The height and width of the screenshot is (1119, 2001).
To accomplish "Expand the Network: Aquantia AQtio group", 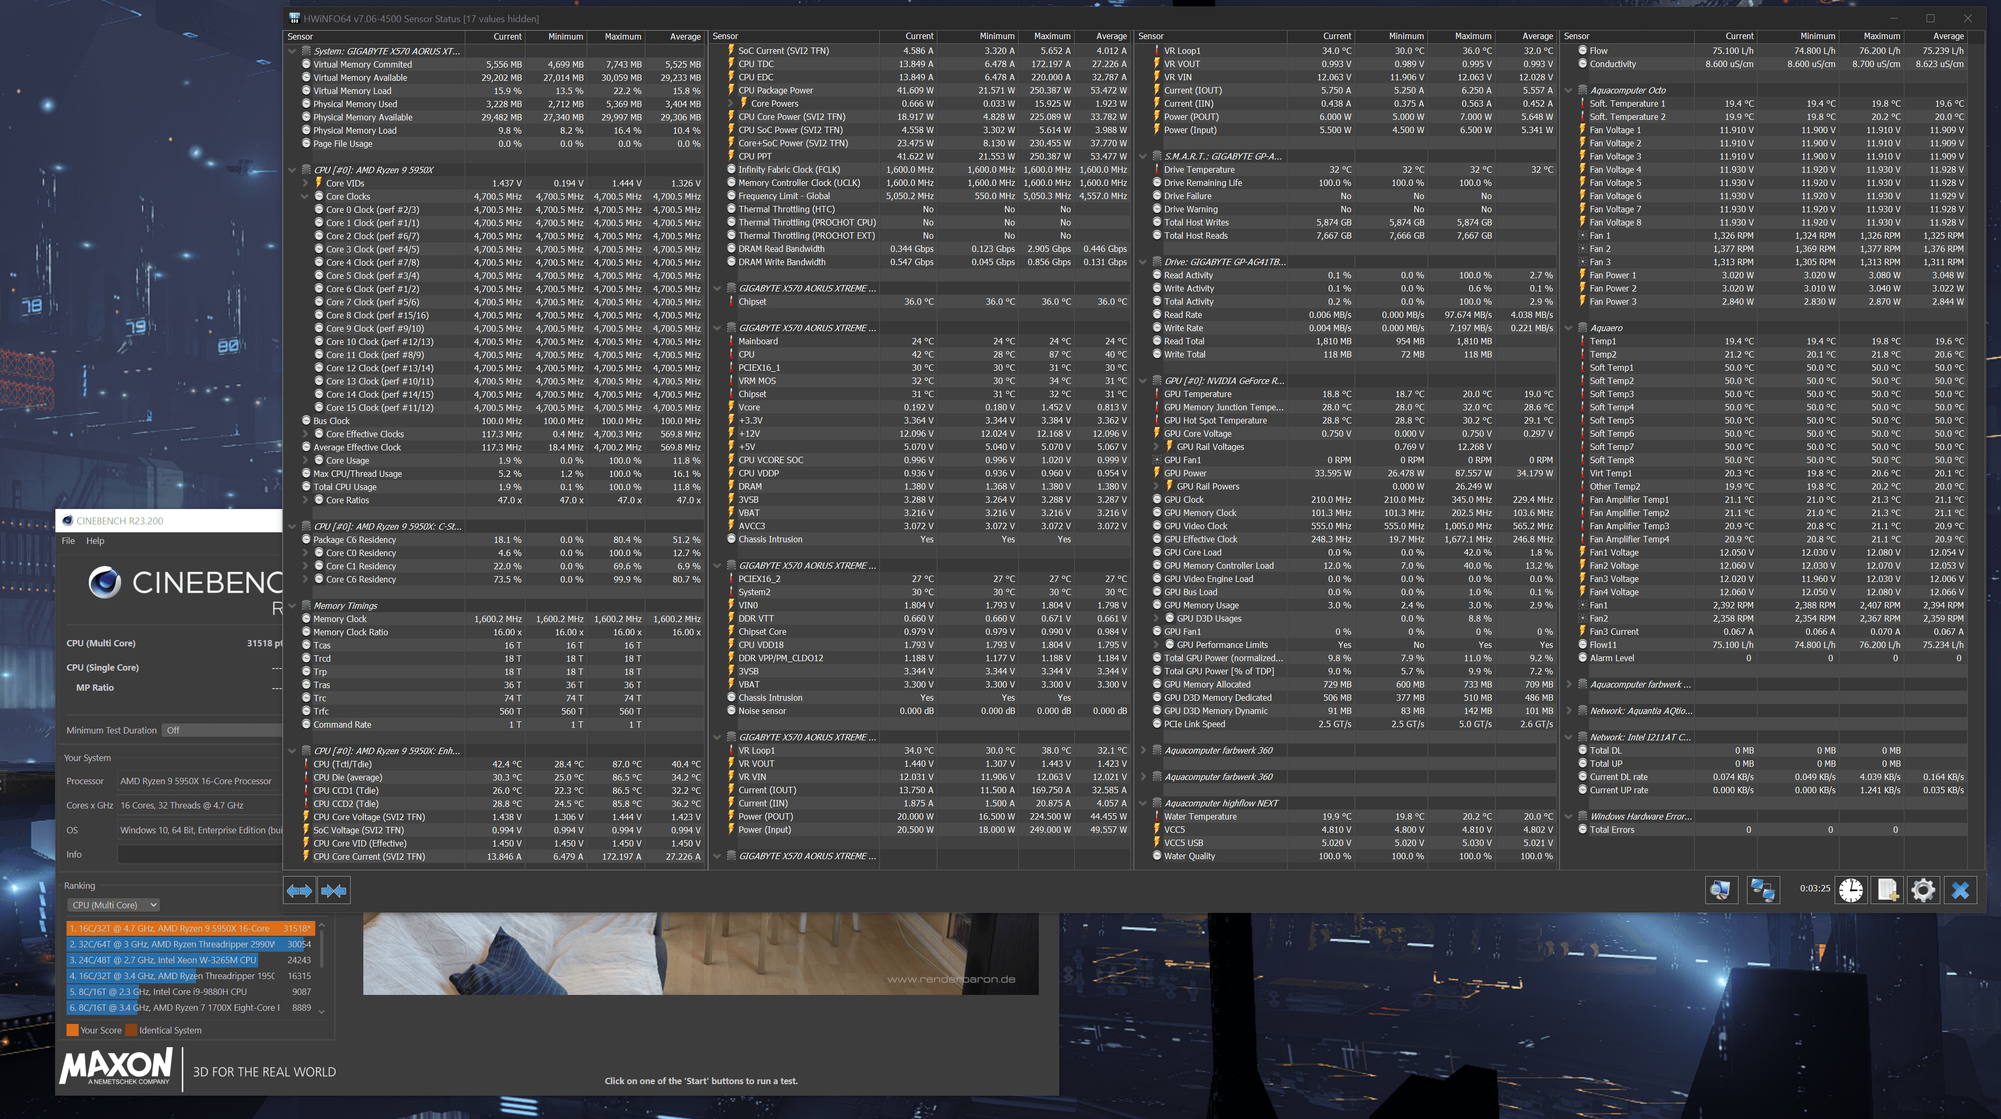I will tap(1568, 711).
